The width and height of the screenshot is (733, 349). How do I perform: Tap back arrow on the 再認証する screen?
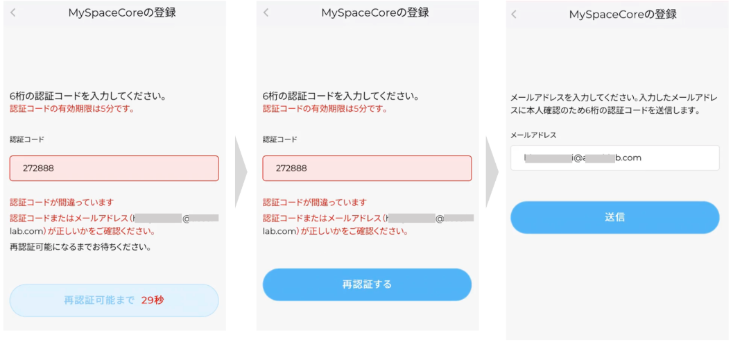pyautogui.click(x=266, y=12)
